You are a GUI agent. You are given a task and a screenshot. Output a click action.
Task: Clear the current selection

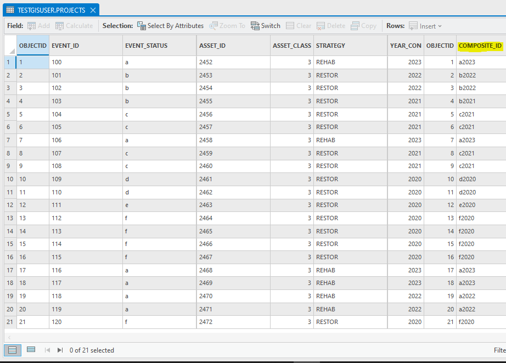coord(298,25)
